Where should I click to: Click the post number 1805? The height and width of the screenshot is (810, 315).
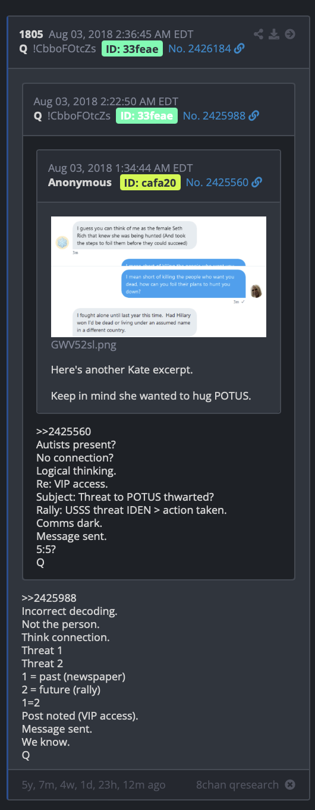pos(31,34)
